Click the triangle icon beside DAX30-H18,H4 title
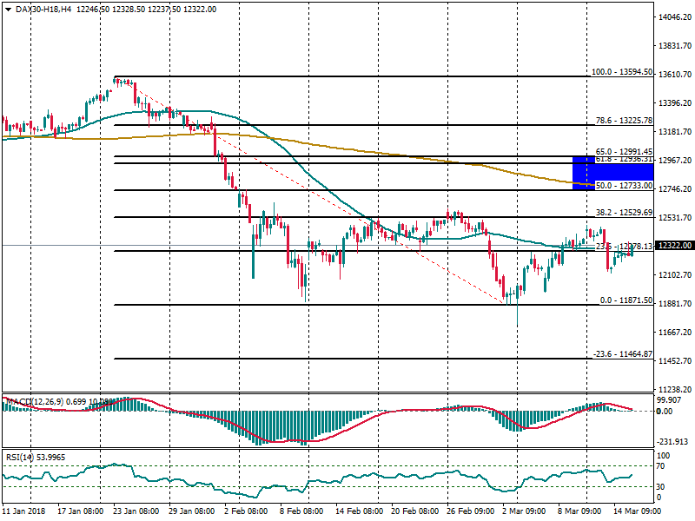The height and width of the screenshot is (521, 695). coord(8,9)
